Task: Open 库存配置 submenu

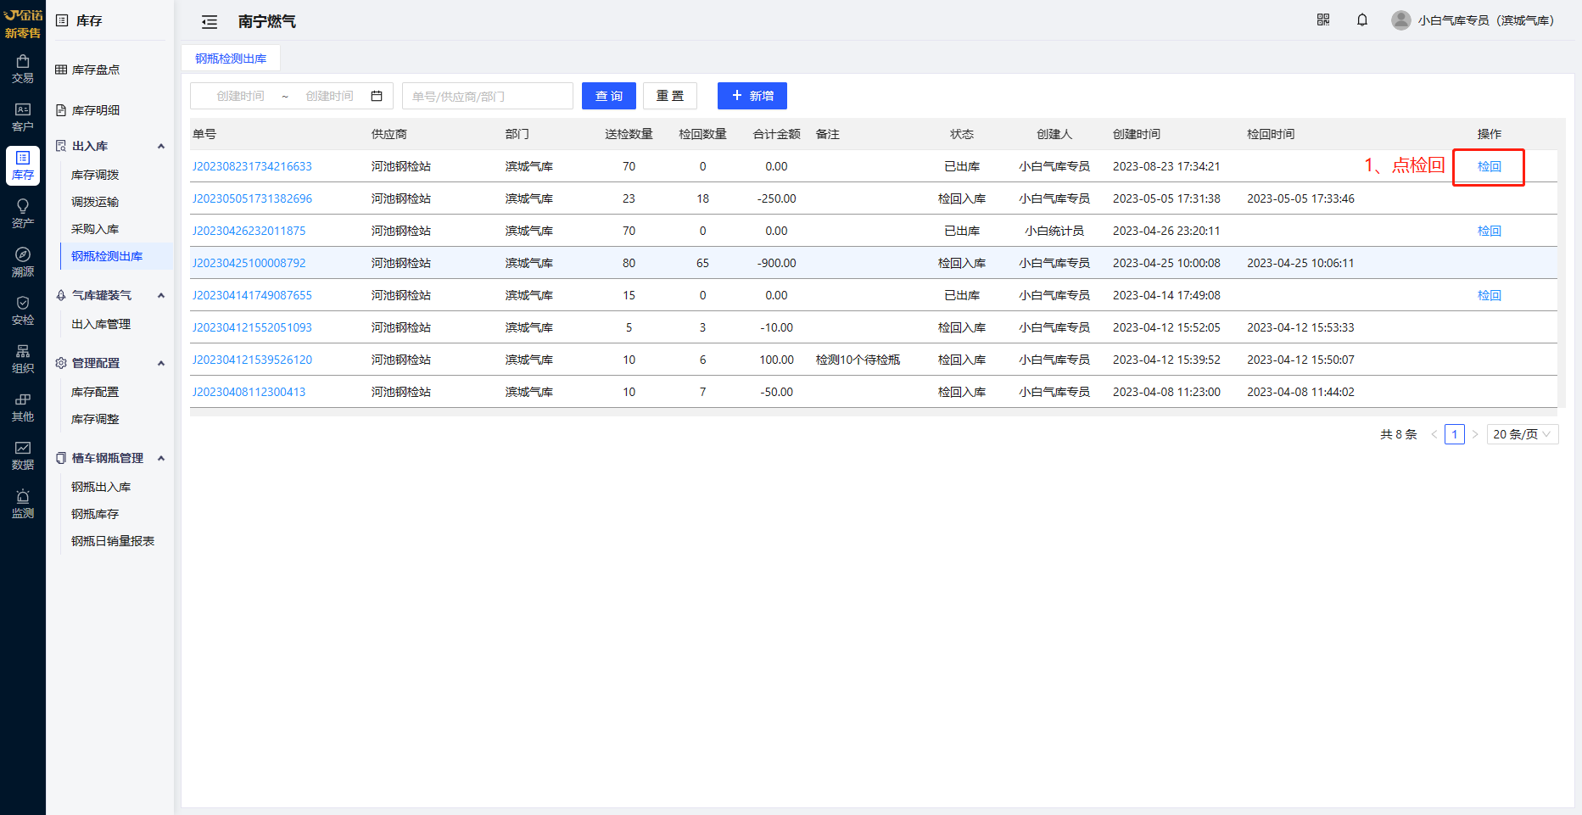Action: 95,392
